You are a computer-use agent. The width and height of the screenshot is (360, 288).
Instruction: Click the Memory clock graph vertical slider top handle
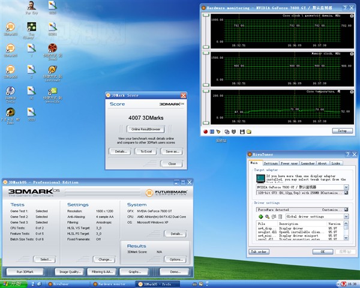click(x=206, y=53)
